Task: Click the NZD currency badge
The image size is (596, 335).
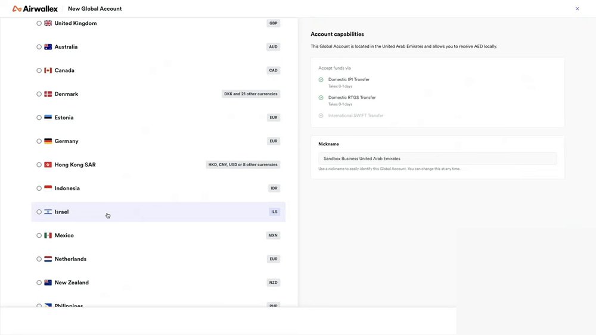Action: [274, 283]
